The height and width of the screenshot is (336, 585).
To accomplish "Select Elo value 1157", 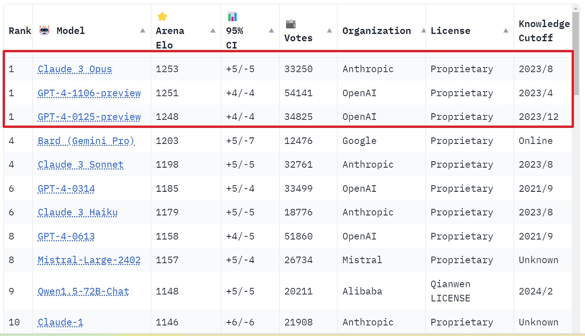I will (167, 260).
